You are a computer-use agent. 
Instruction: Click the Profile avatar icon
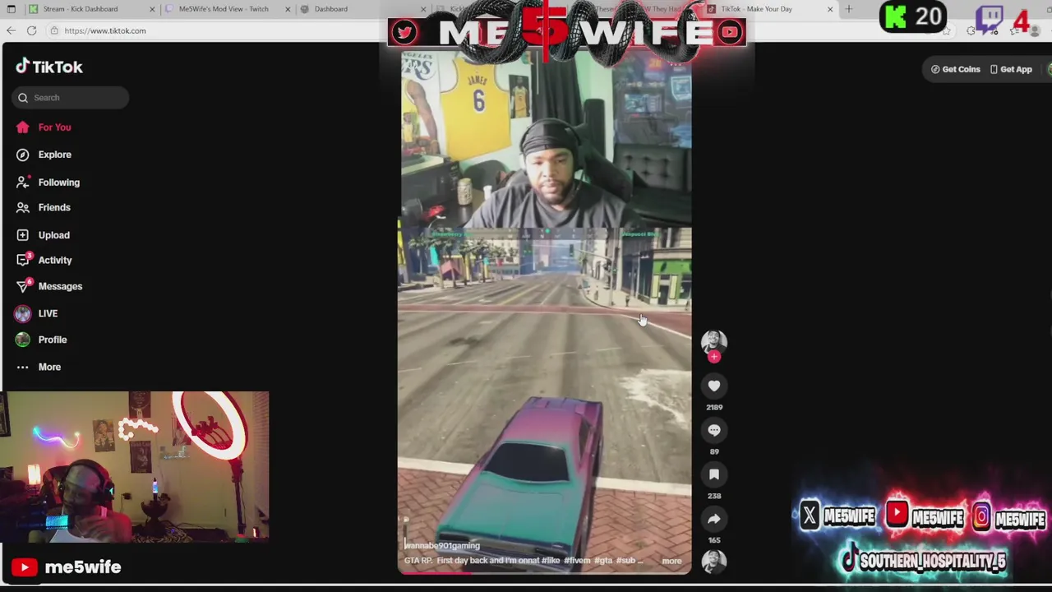22,340
